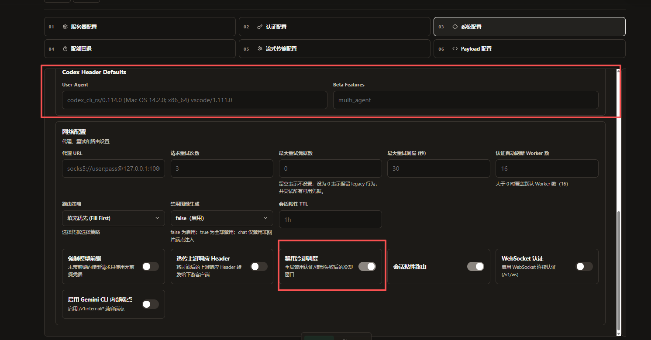651x340 pixels.
Task: Open the 01 服务器配置 tab
Action: pos(140,27)
